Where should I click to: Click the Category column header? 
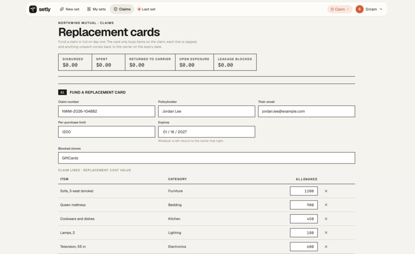pos(177,179)
